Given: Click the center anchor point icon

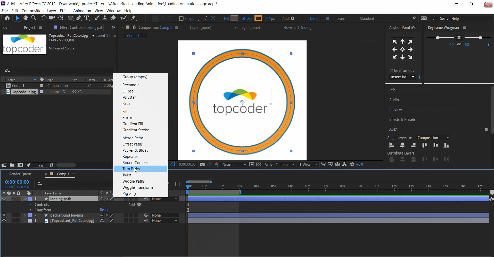Looking at the screenshot, I should 402,49.
